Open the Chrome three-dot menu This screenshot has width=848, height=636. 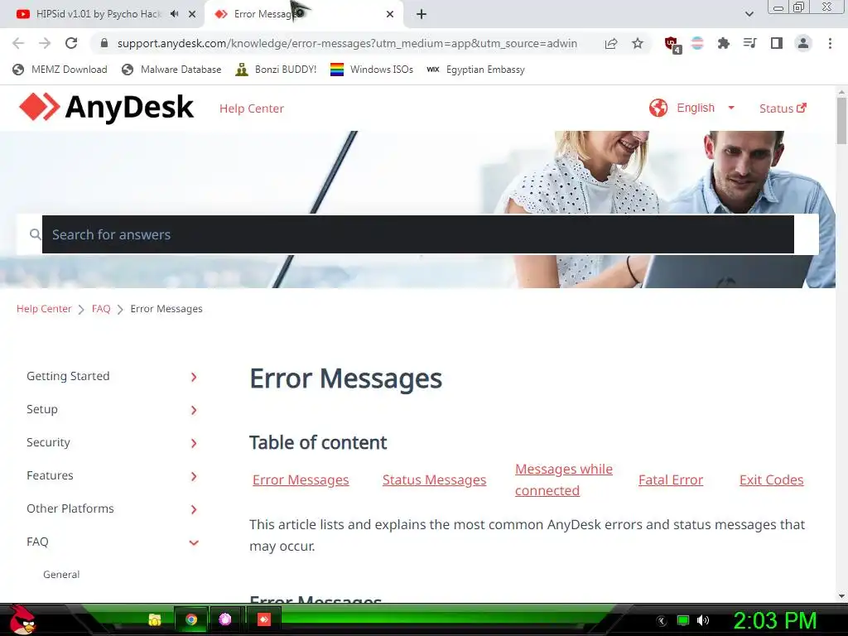point(830,43)
